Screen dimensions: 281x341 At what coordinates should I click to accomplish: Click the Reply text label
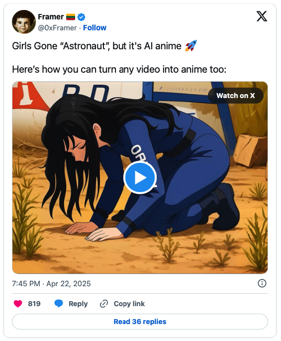point(78,304)
